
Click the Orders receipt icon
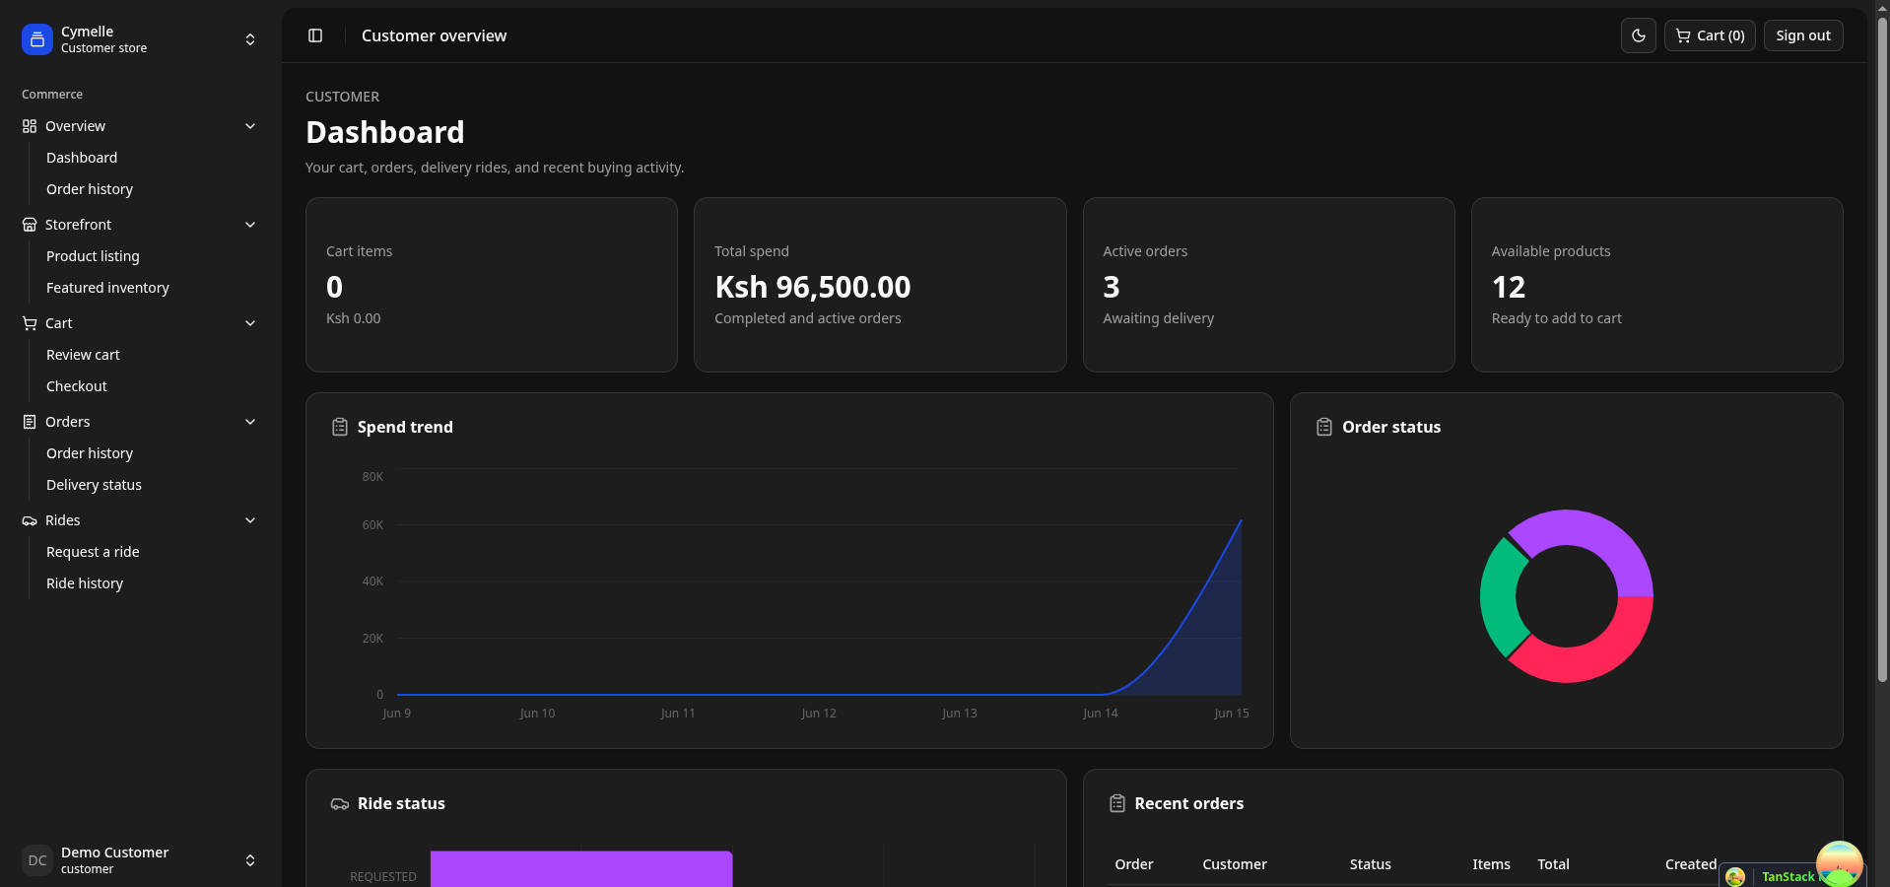pyautogui.click(x=30, y=422)
